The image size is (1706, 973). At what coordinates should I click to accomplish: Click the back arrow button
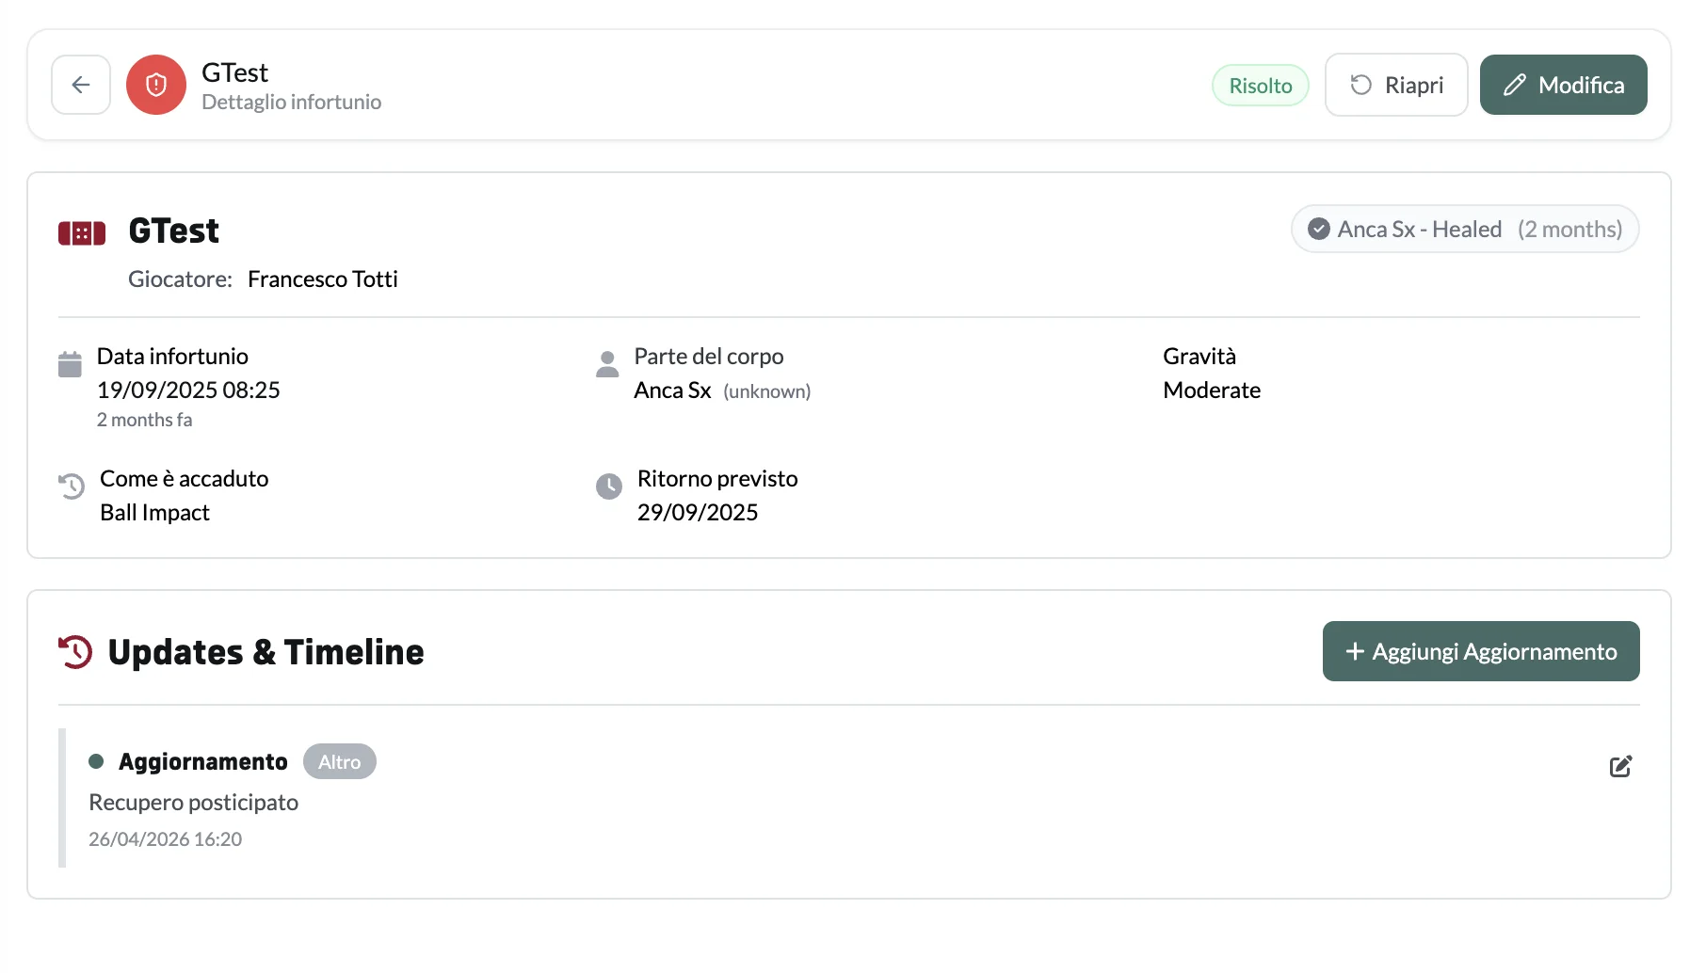pos(81,85)
